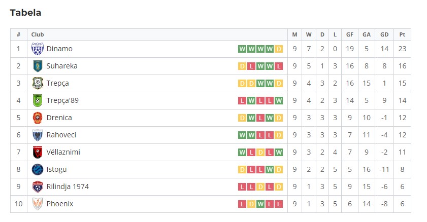427x222 pixels.
Task: Click Dinamo's yellow D form badge
Action: pos(279,49)
